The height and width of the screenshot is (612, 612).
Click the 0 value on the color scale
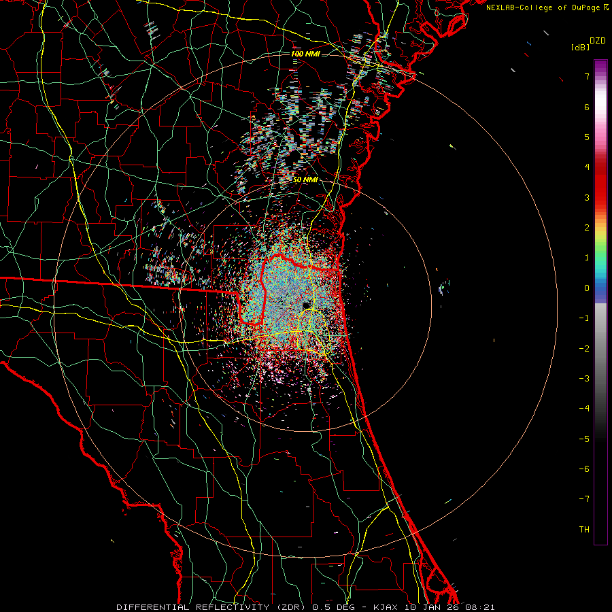[587, 288]
